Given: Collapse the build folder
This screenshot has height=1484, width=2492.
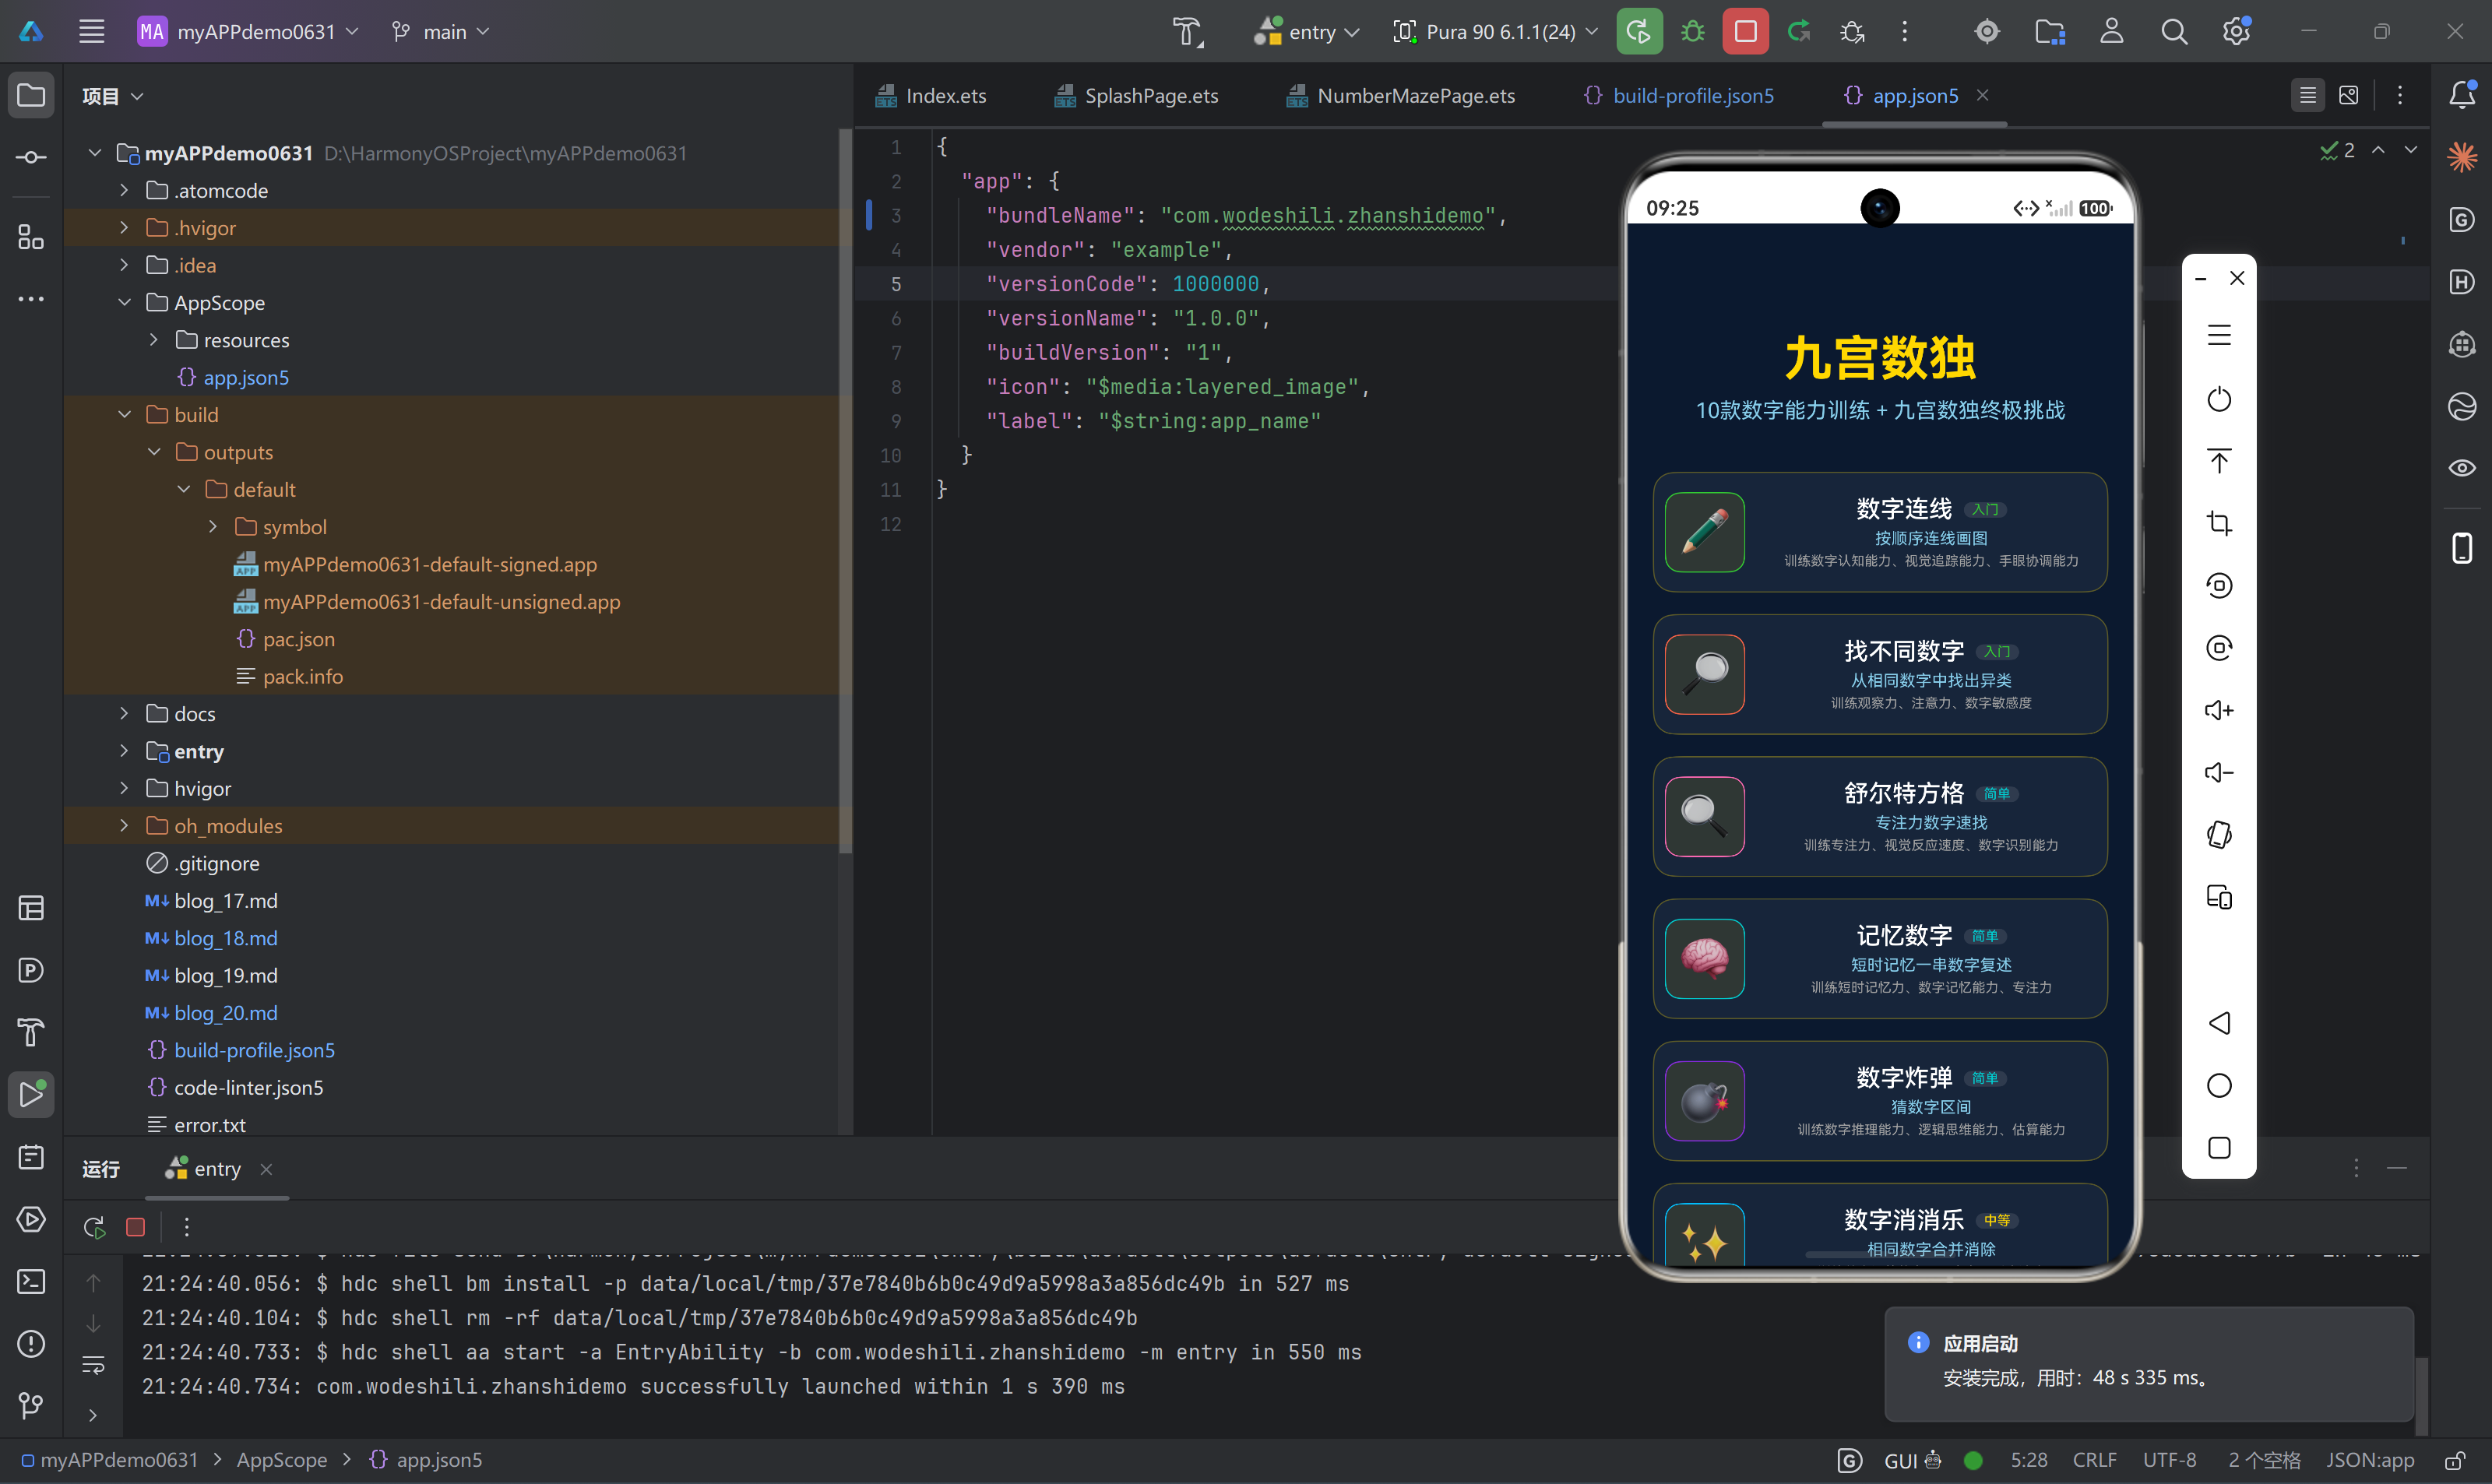Looking at the screenshot, I should coord(124,414).
